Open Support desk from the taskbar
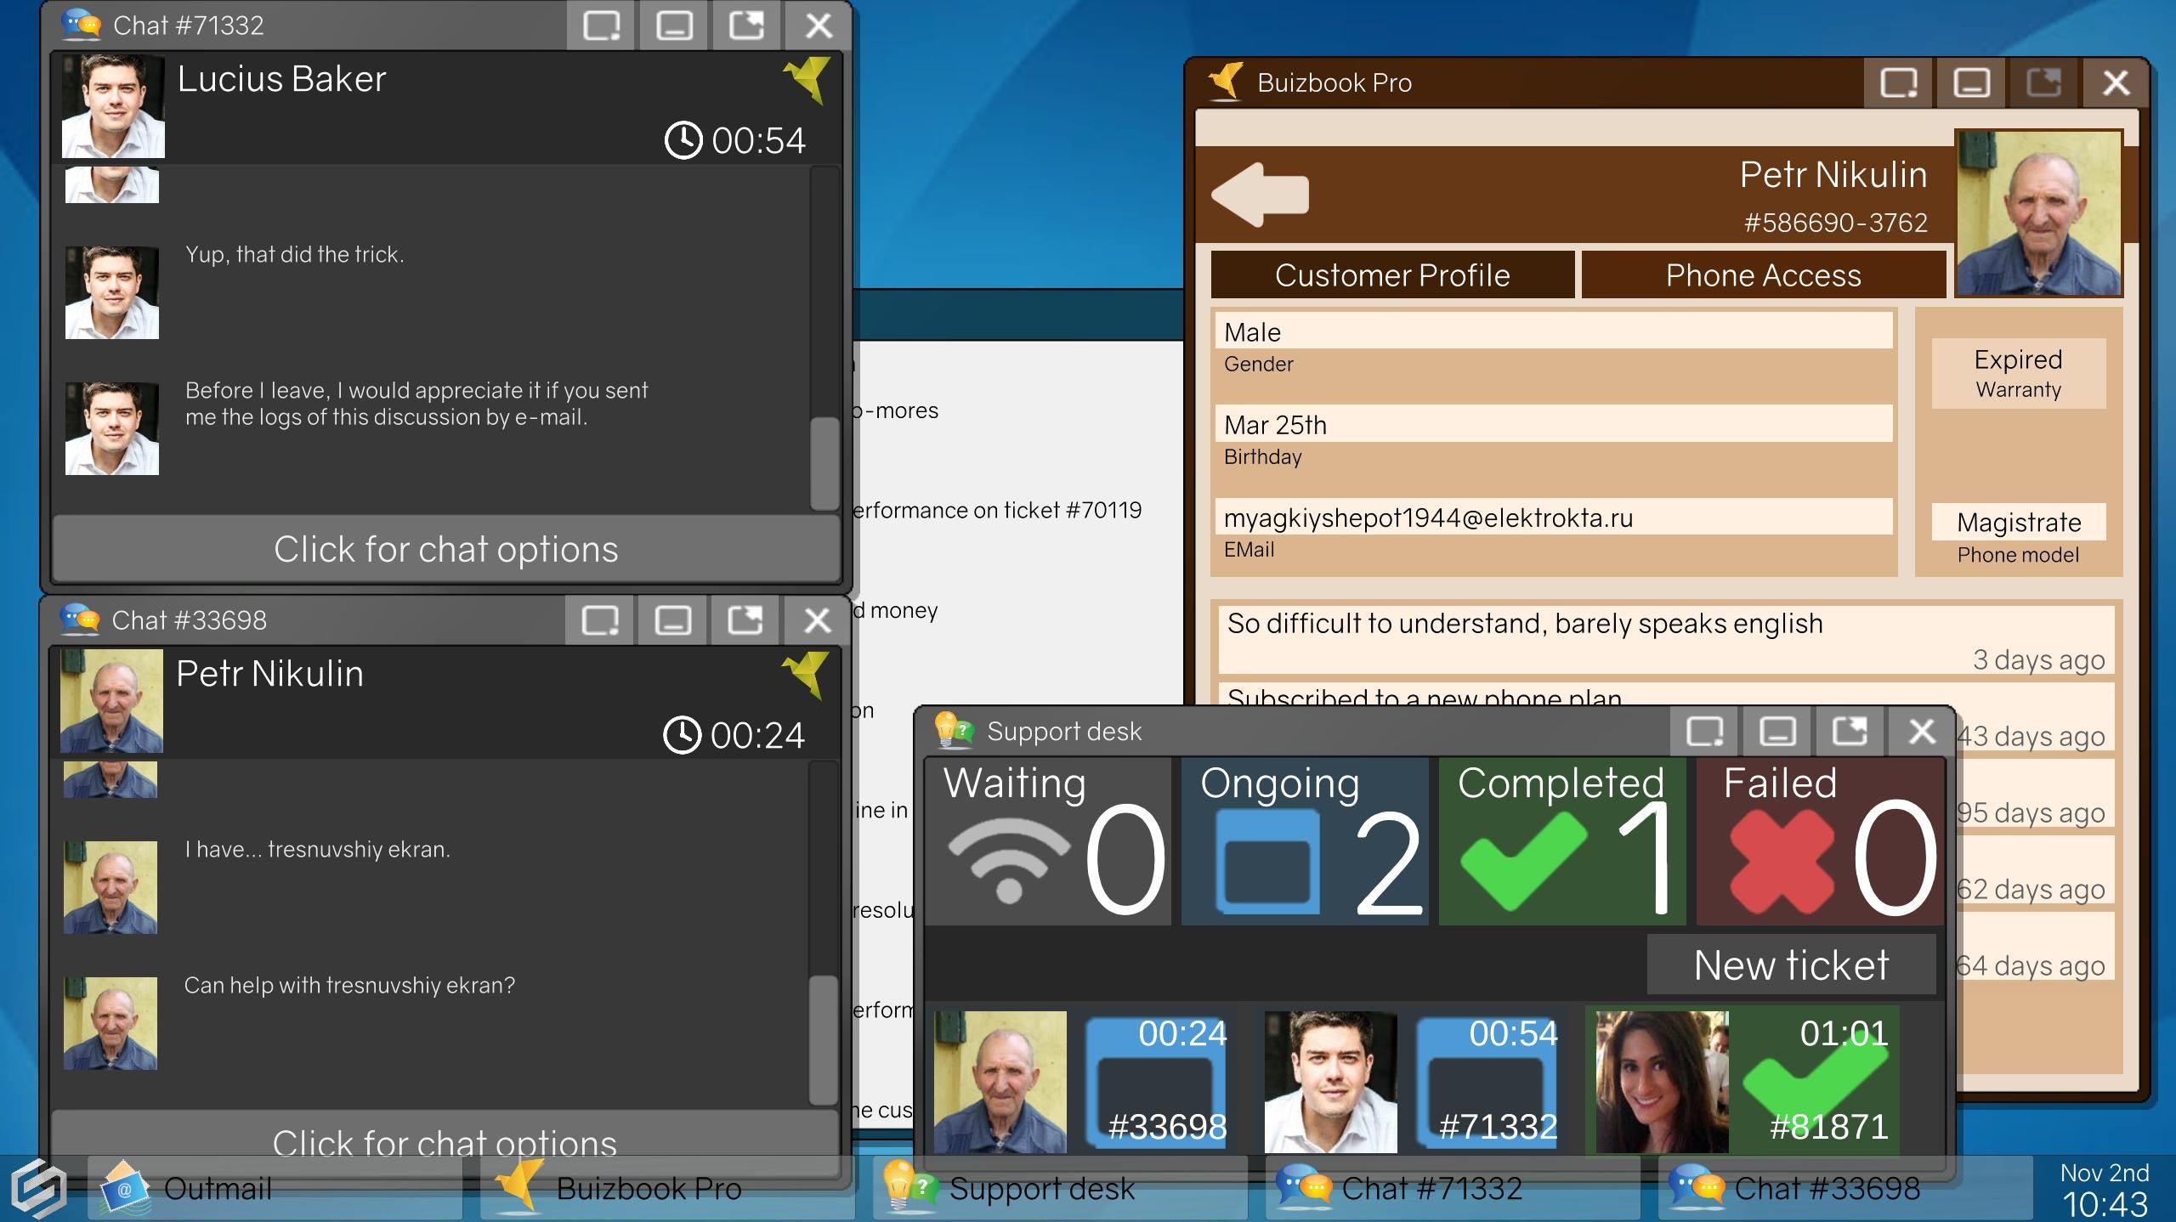This screenshot has height=1222, width=2176. click(1060, 1188)
